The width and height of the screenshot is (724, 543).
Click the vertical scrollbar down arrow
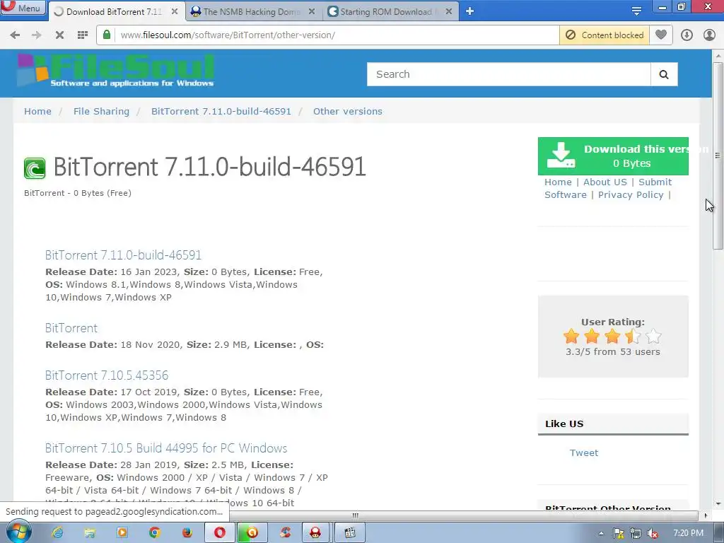pos(718,503)
